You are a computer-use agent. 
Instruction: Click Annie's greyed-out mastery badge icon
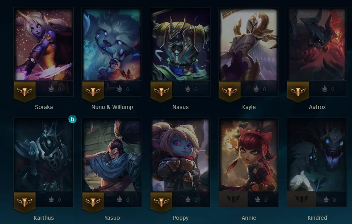(233, 199)
